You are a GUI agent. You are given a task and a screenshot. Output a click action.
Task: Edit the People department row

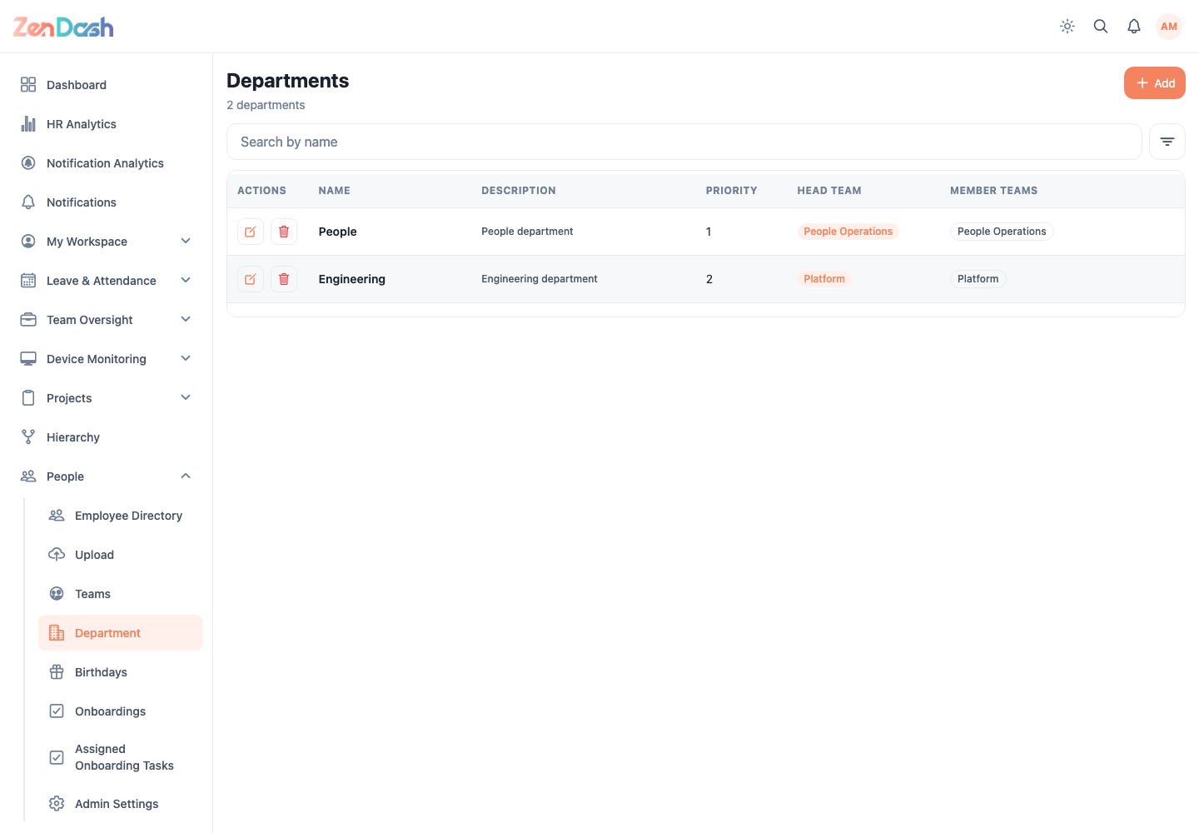pos(251,232)
